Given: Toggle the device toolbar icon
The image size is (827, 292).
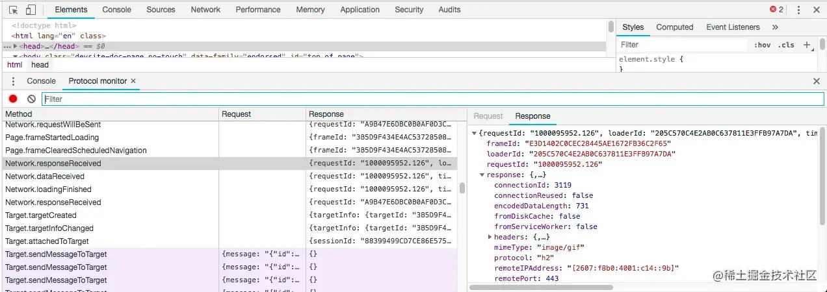Looking at the screenshot, I should (x=31, y=10).
